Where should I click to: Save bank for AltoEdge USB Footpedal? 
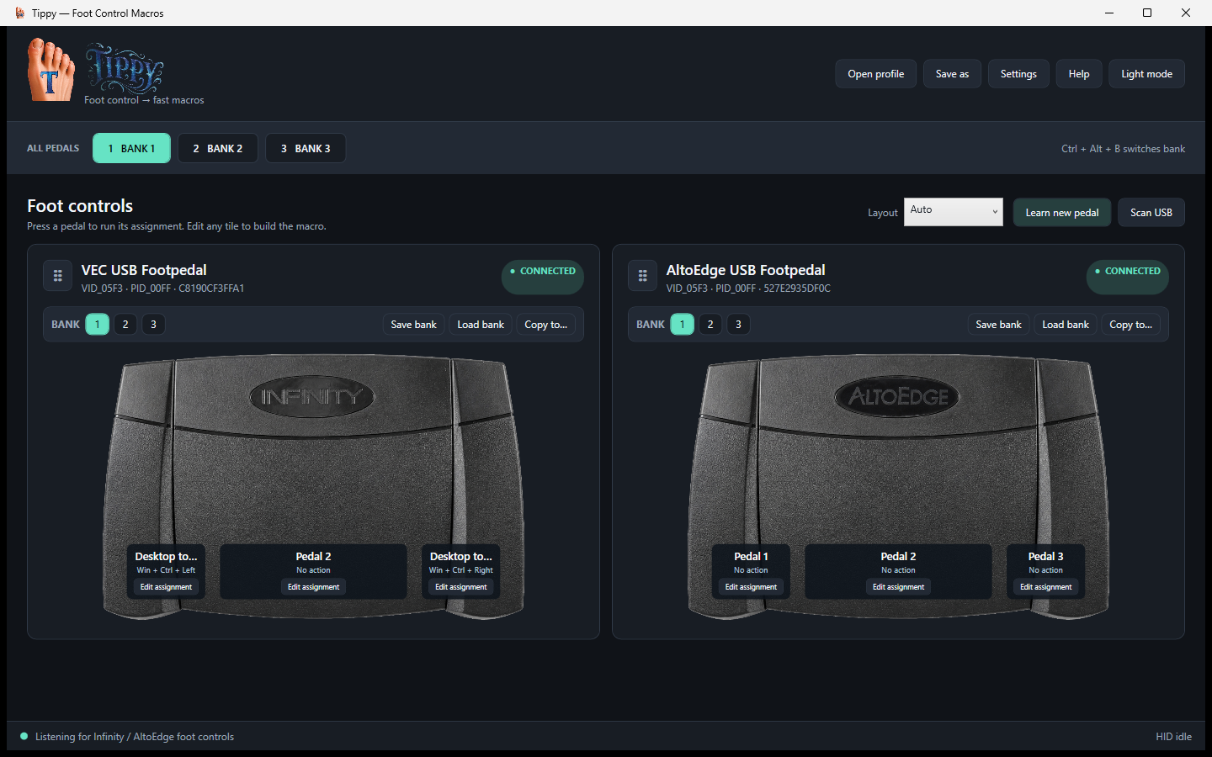998,325
